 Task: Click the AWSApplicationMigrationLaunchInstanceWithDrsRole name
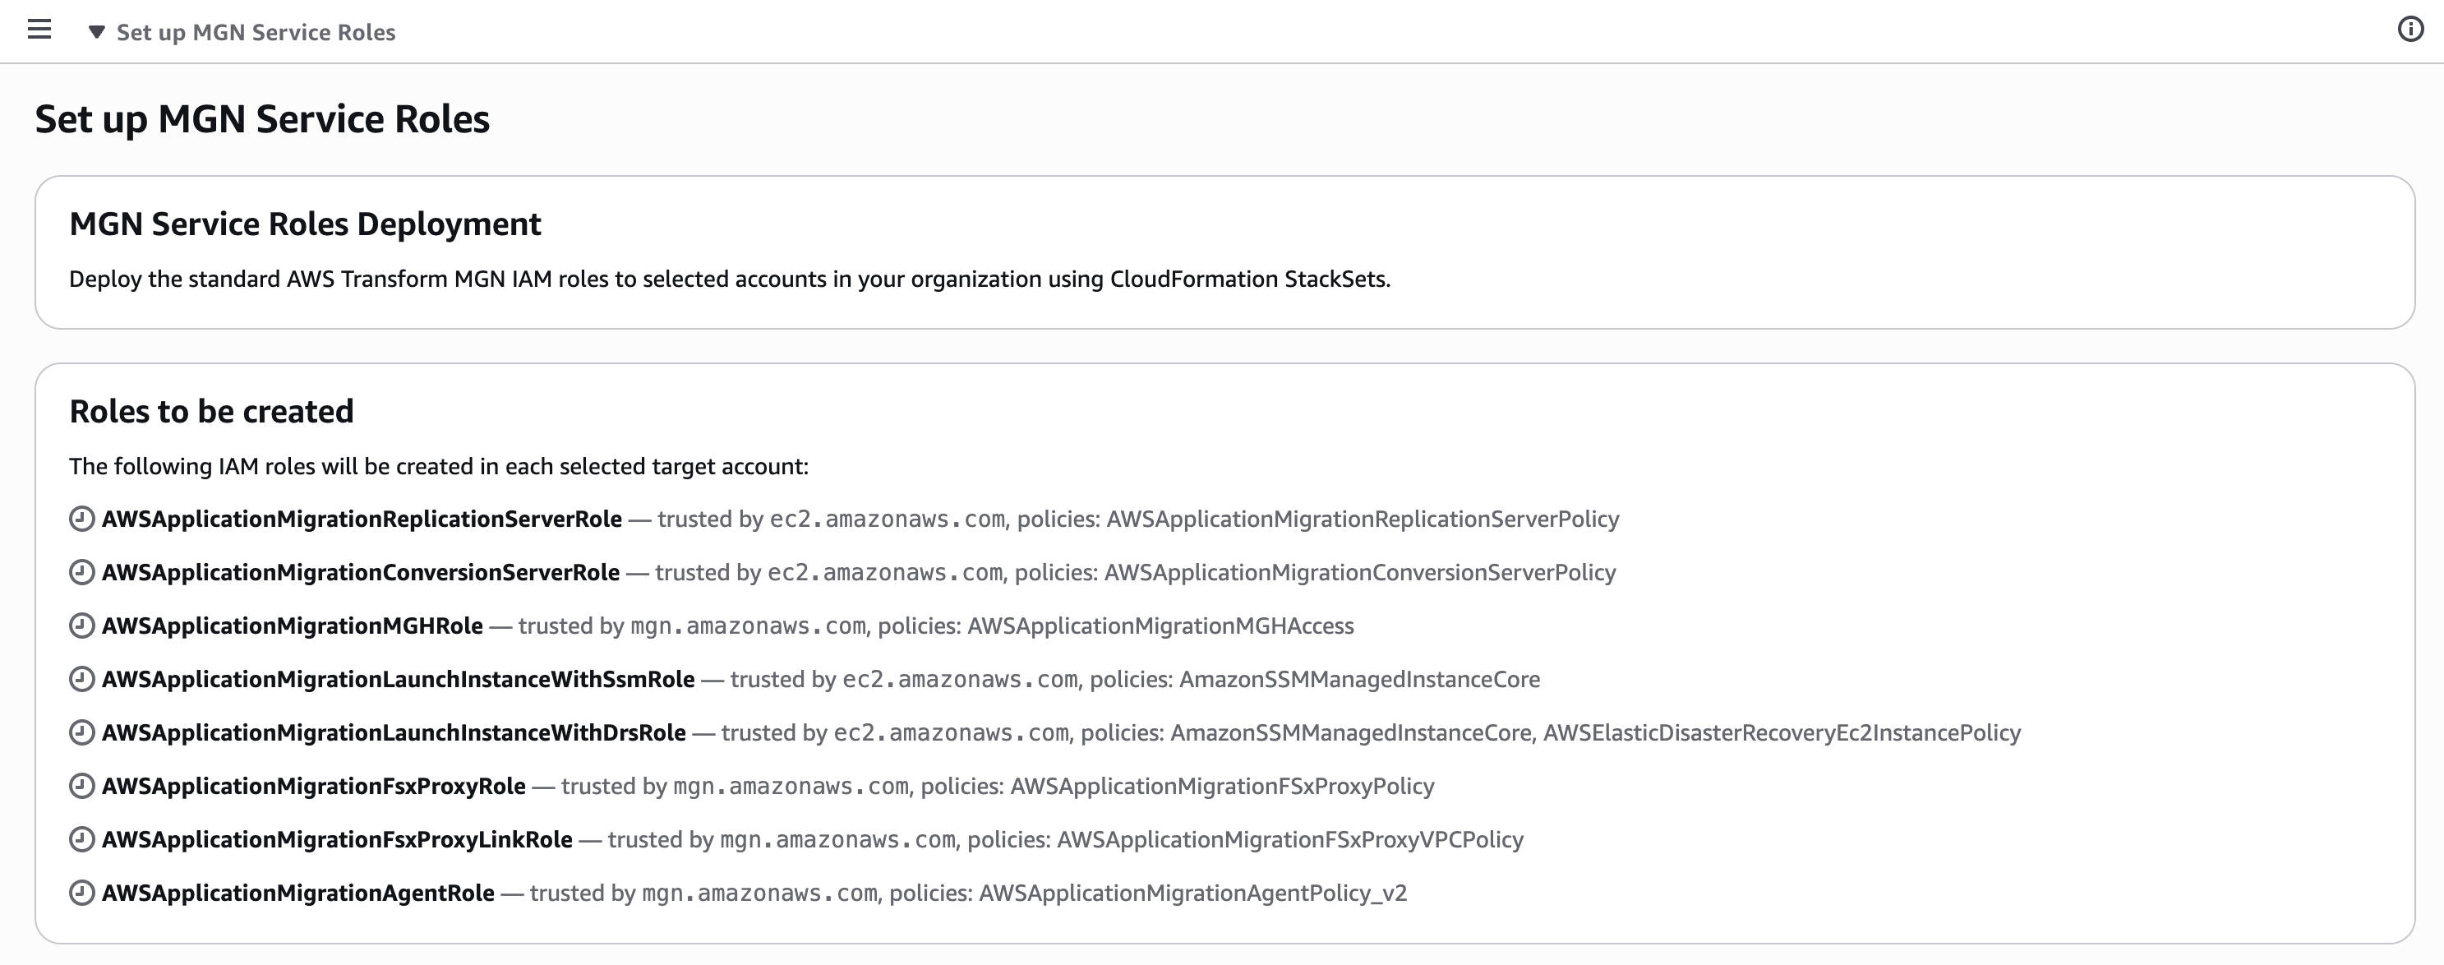tap(394, 732)
